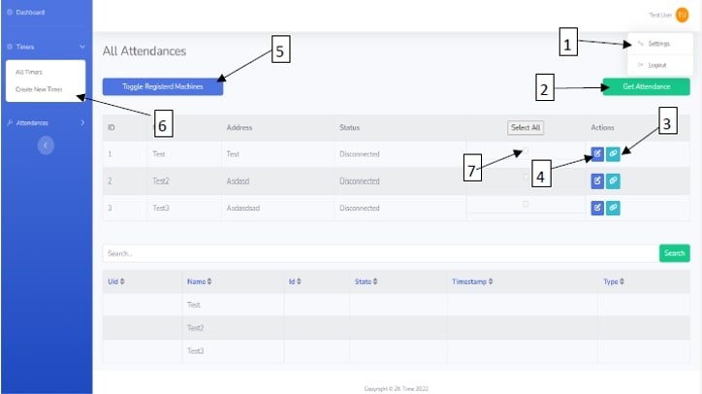Screen dimensions: 702x394
Task: Sort table by Timestamp column
Action: coord(472,281)
